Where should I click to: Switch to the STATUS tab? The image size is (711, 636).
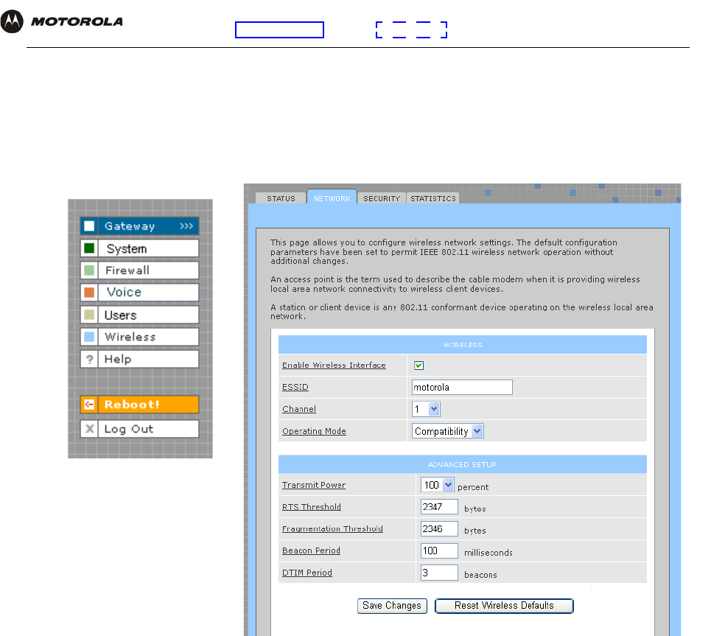281,198
